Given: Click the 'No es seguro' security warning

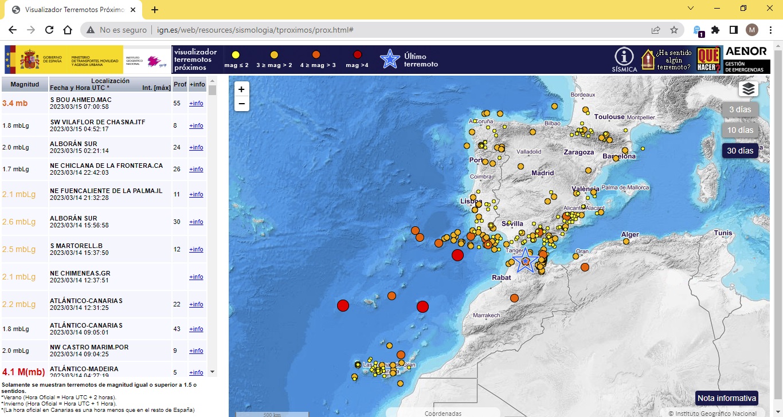Looking at the screenshot, I should click(118, 30).
